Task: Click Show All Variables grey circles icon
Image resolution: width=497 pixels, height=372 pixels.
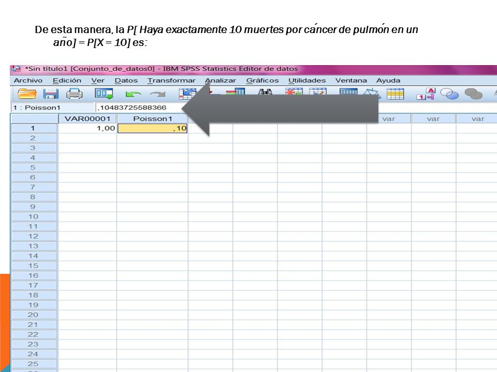Action: click(x=473, y=94)
